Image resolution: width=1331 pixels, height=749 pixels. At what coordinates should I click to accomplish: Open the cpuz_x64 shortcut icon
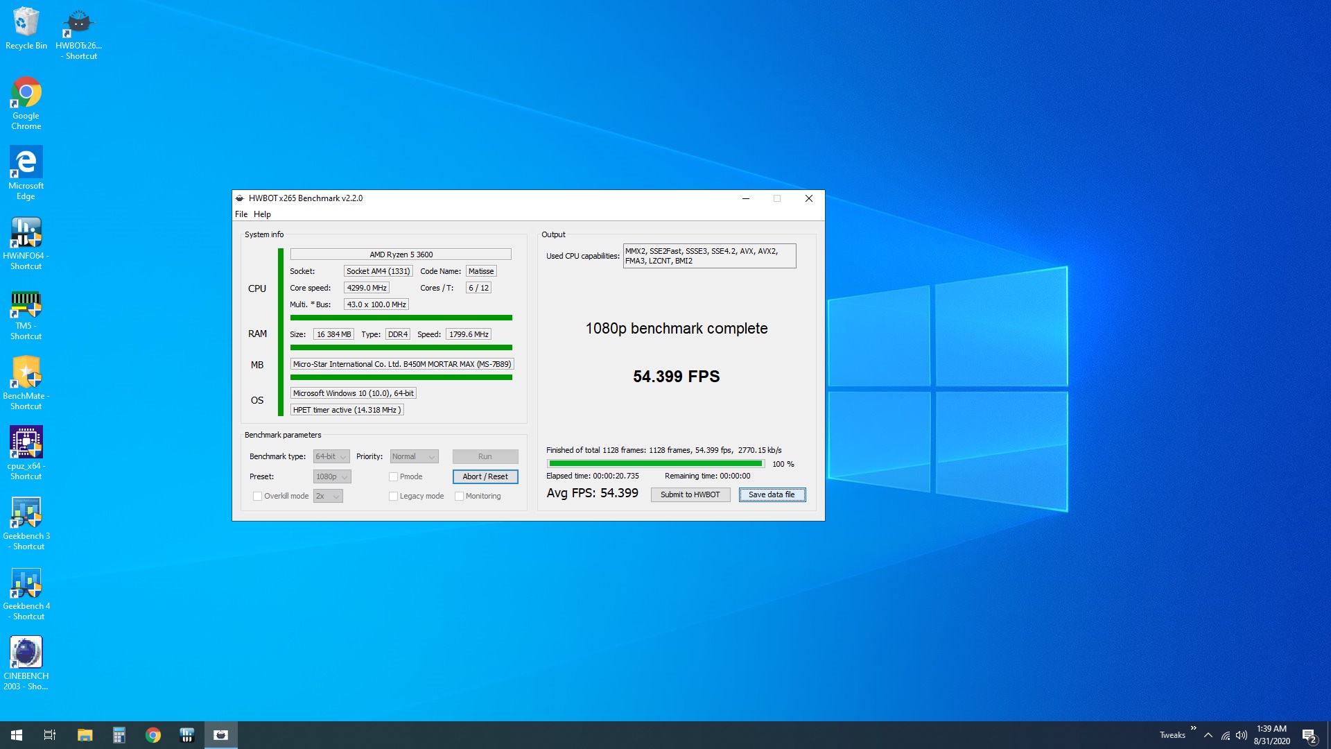tap(26, 453)
